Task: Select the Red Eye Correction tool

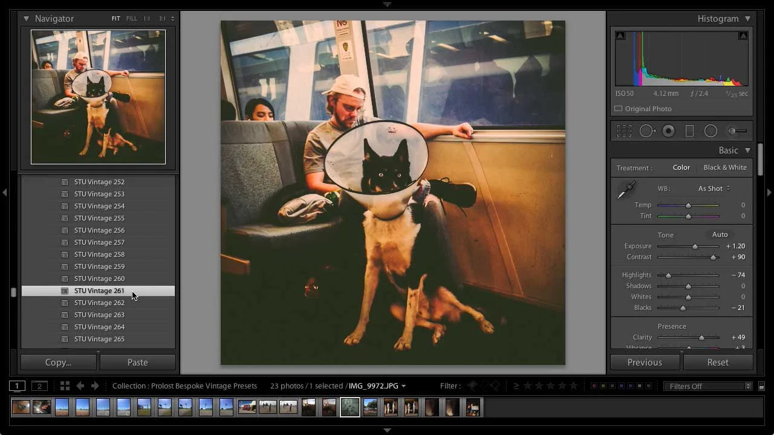Action: coord(668,130)
